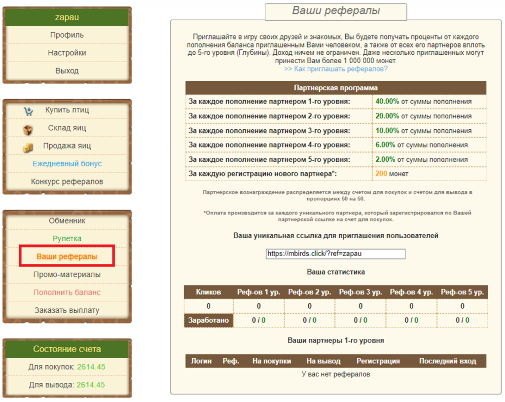The width and height of the screenshot is (505, 402).
Task: Click the 'За каждую регистрацию нового партнера' label
Action: point(263,174)
